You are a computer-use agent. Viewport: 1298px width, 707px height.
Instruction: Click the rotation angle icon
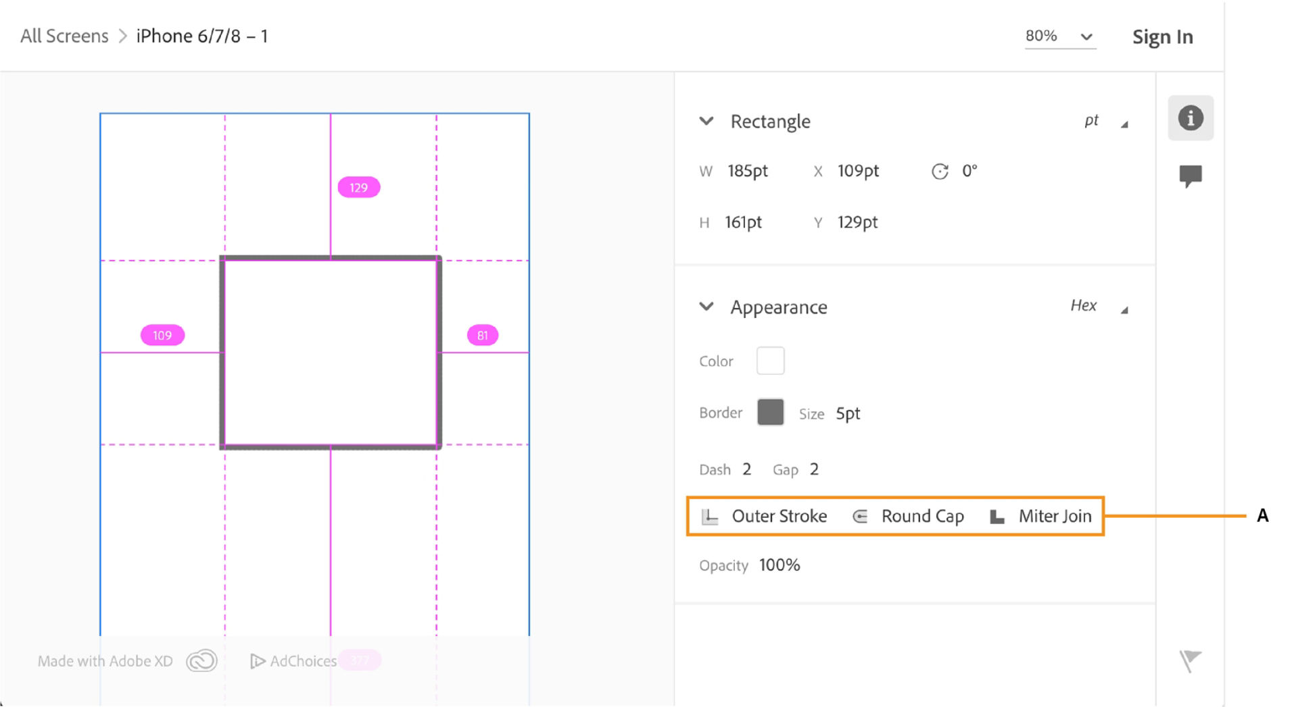coord(940,172)
